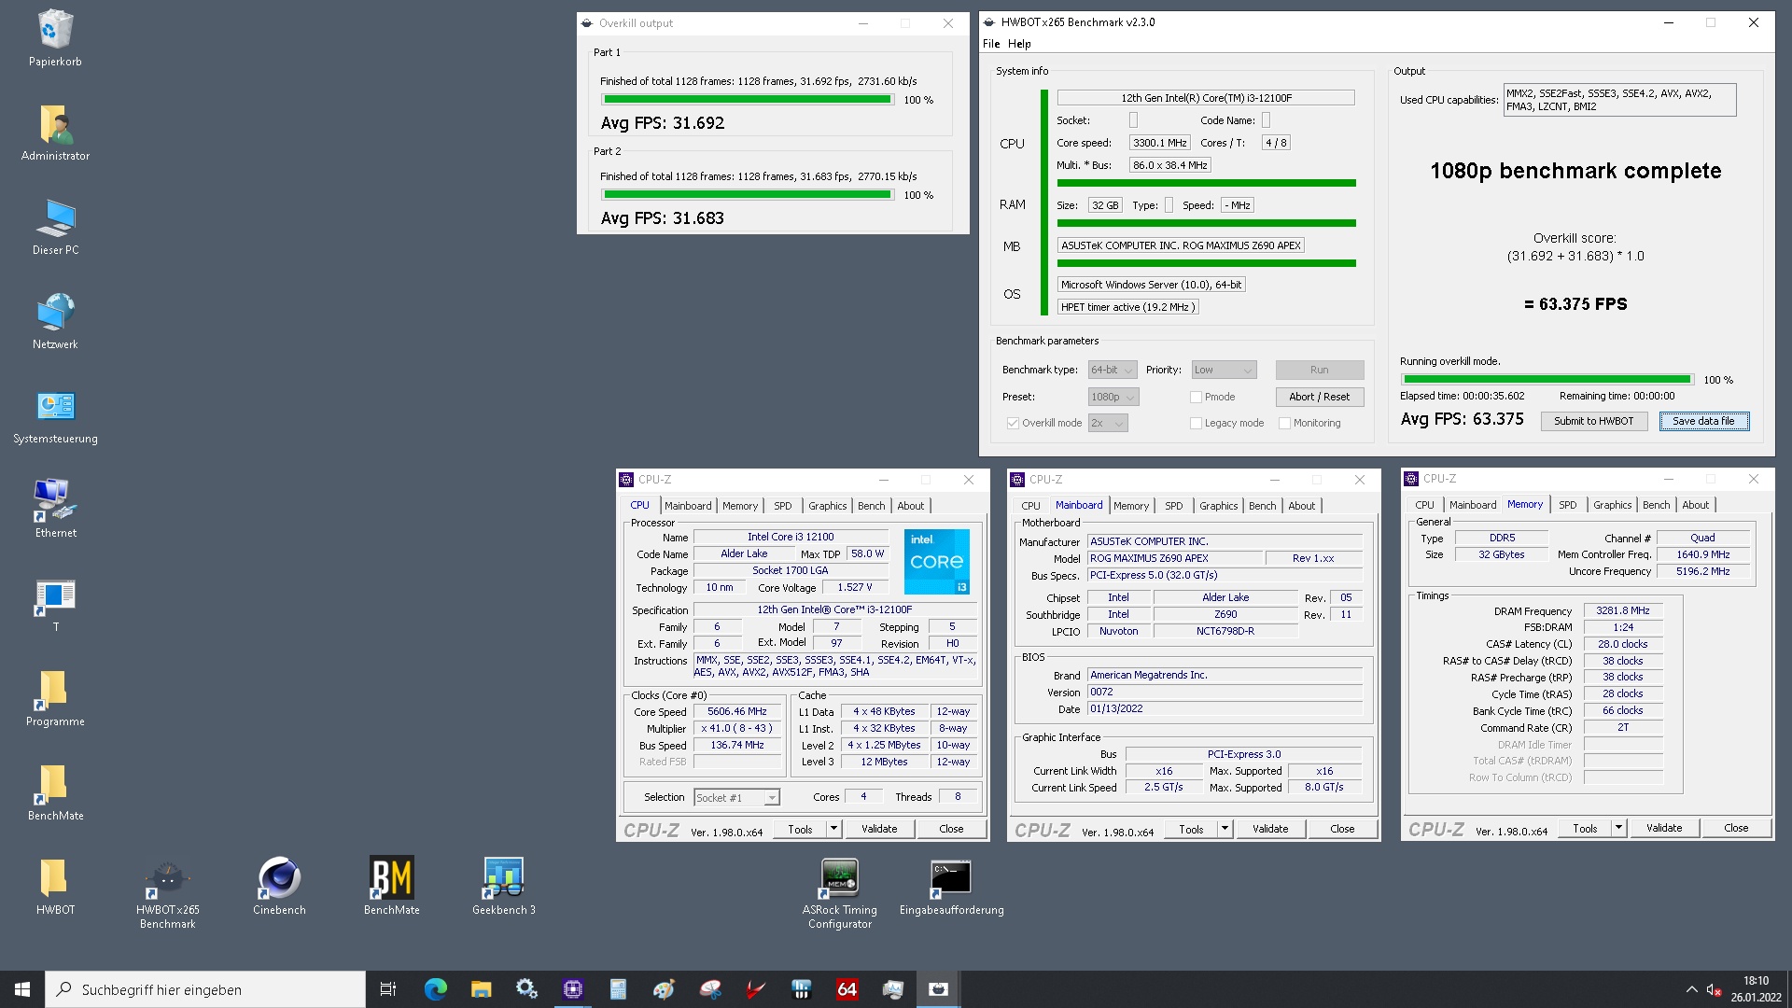This screenshot has height=1008, width=1792.
Task: Open the Help menu in HWBOT x265
Action: point(1019,44)
